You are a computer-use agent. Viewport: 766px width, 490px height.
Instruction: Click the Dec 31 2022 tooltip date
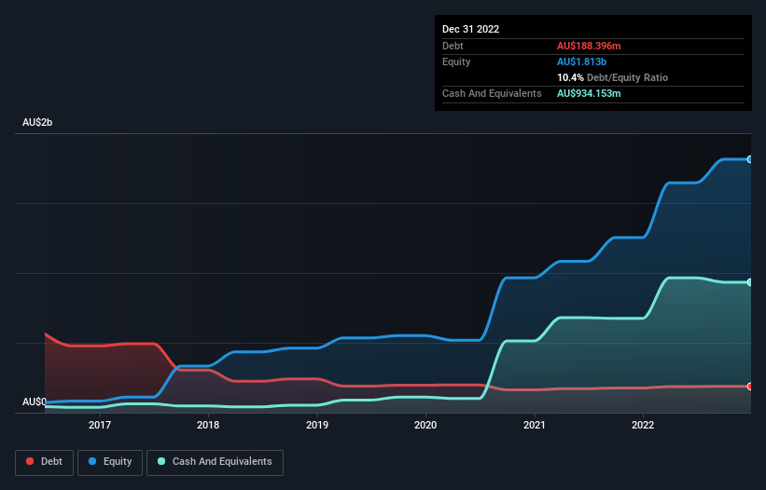470,29
